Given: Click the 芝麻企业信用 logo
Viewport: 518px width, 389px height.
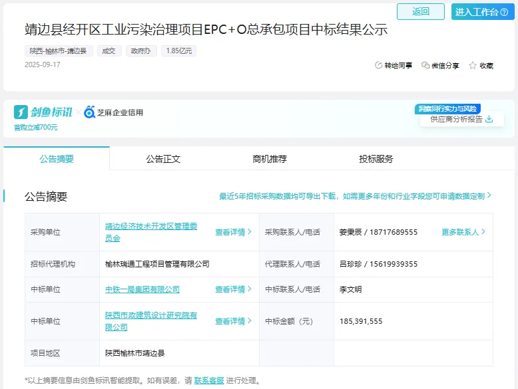Looking at the screenshot, I should 114,112.
